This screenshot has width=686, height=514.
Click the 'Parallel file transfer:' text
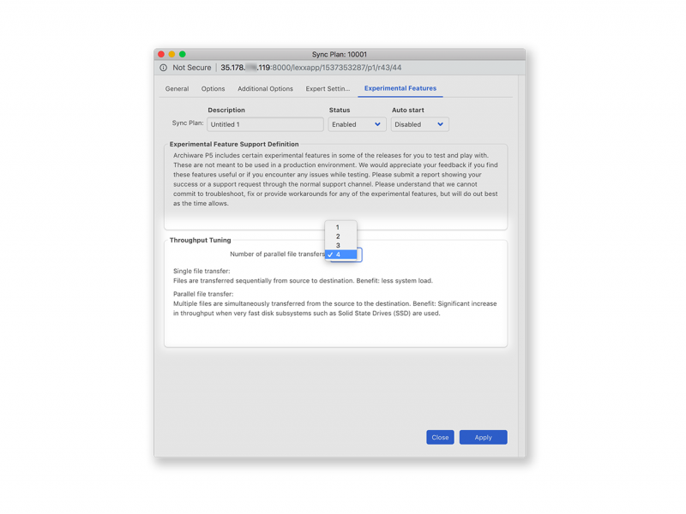coord(203,294)
